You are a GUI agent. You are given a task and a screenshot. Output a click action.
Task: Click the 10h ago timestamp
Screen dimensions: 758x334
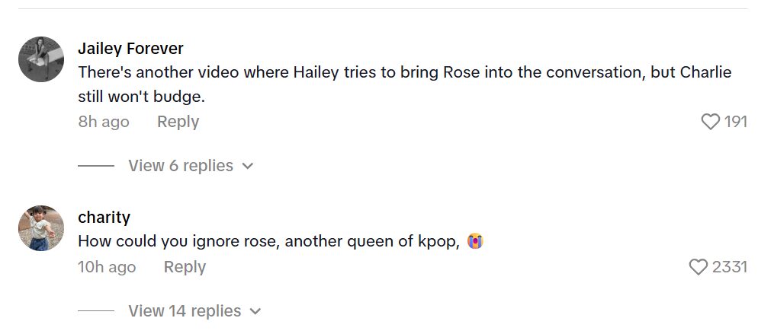(107, 267)
